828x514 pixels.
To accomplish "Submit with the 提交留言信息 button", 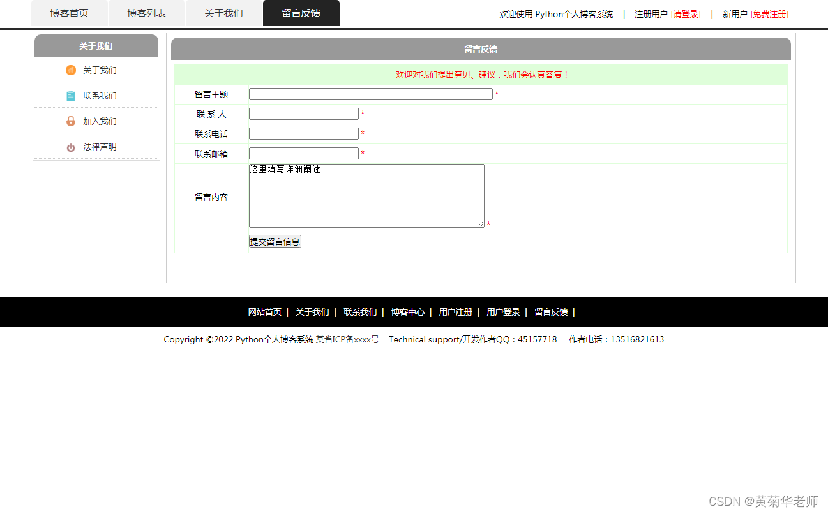I will (x=275, y=242).
